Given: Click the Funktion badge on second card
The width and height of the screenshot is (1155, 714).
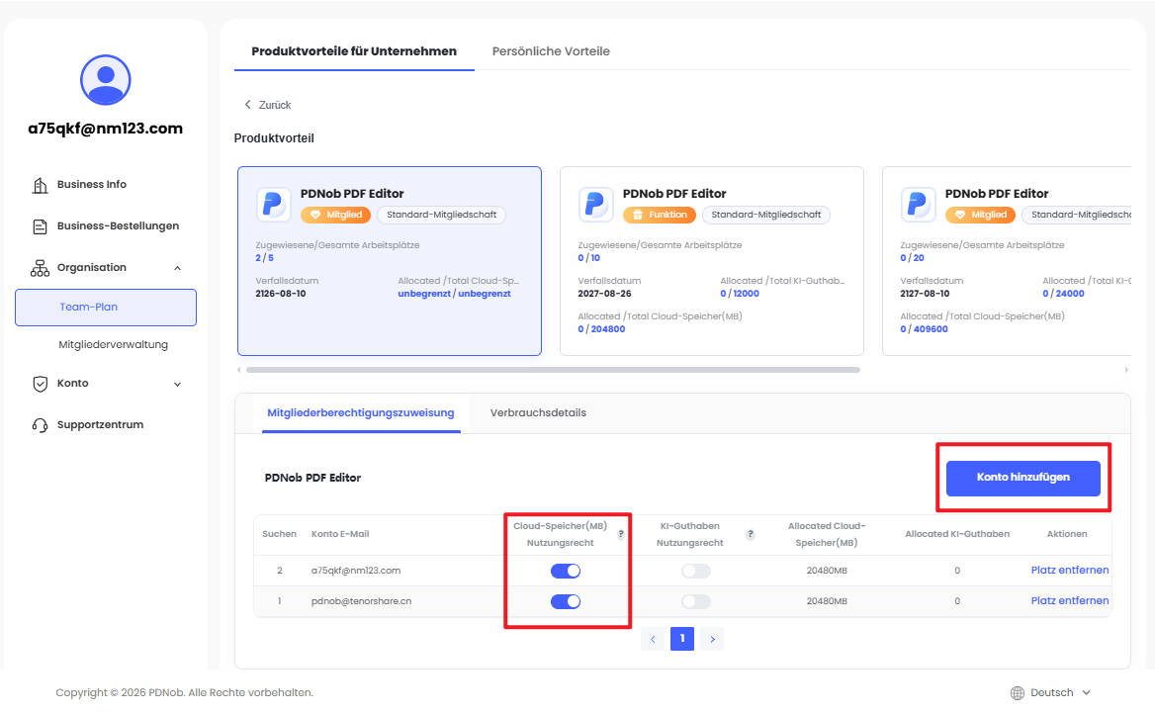Looking at the screenshot, I should (x=660, y=215).
